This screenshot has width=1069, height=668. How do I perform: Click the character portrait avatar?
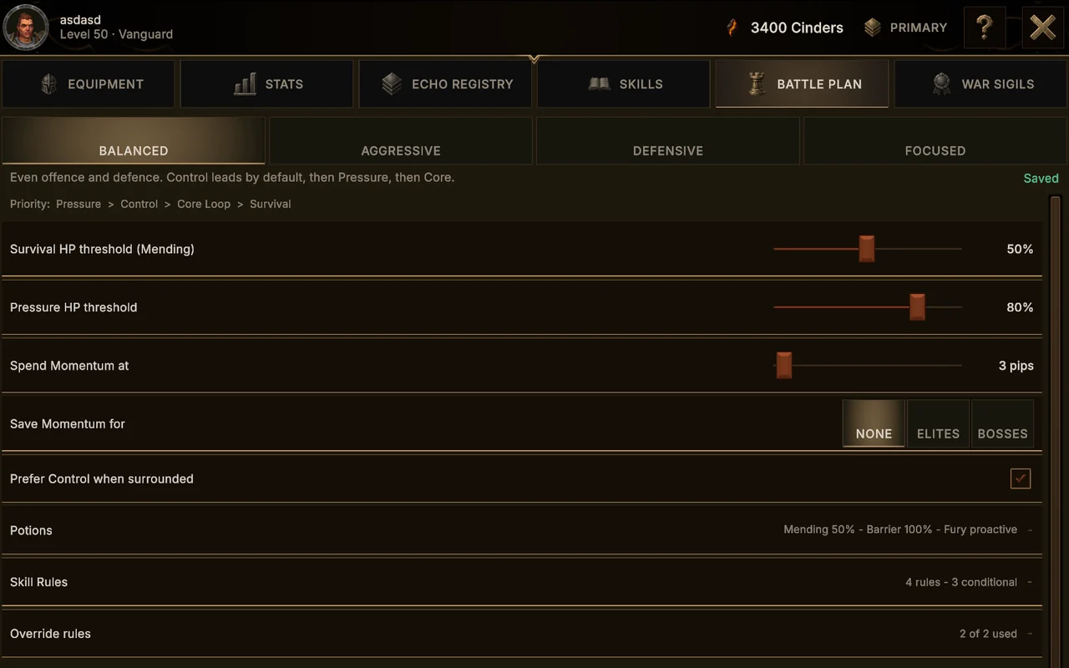[26, 28]
